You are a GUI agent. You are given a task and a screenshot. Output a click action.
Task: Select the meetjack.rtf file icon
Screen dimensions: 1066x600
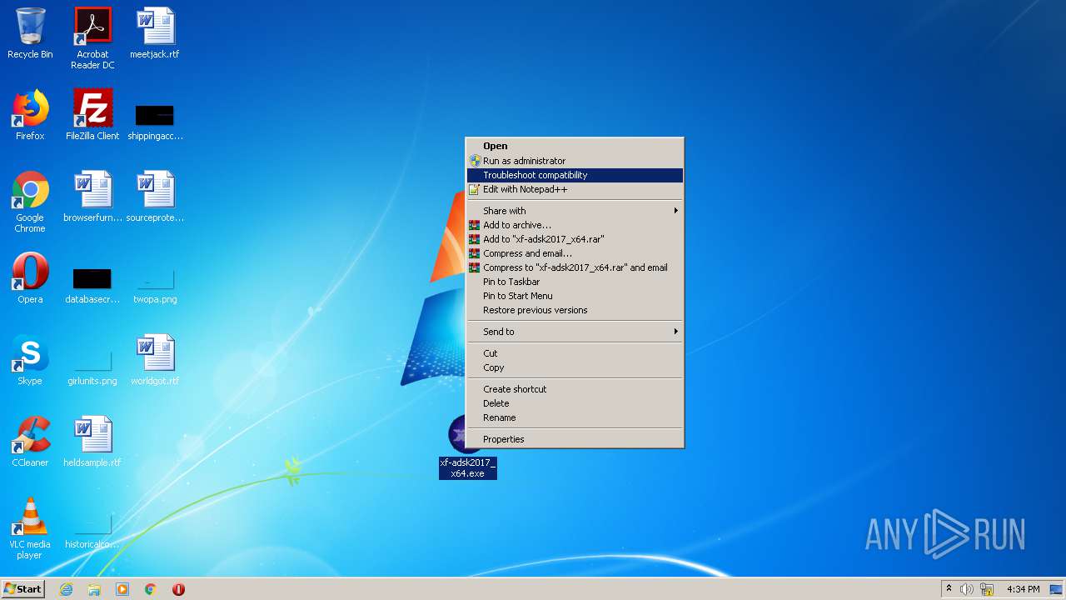(x=155, y=33)
